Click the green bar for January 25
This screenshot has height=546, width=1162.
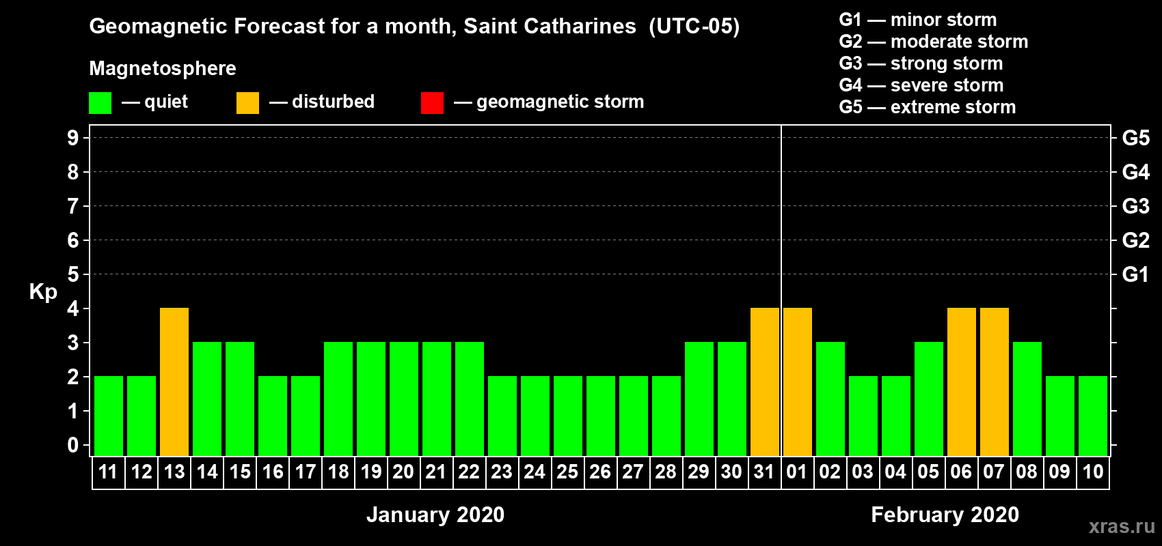point(568,416)
